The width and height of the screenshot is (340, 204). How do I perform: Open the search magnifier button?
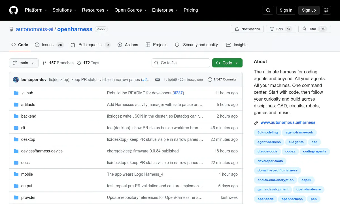point(268,10)
